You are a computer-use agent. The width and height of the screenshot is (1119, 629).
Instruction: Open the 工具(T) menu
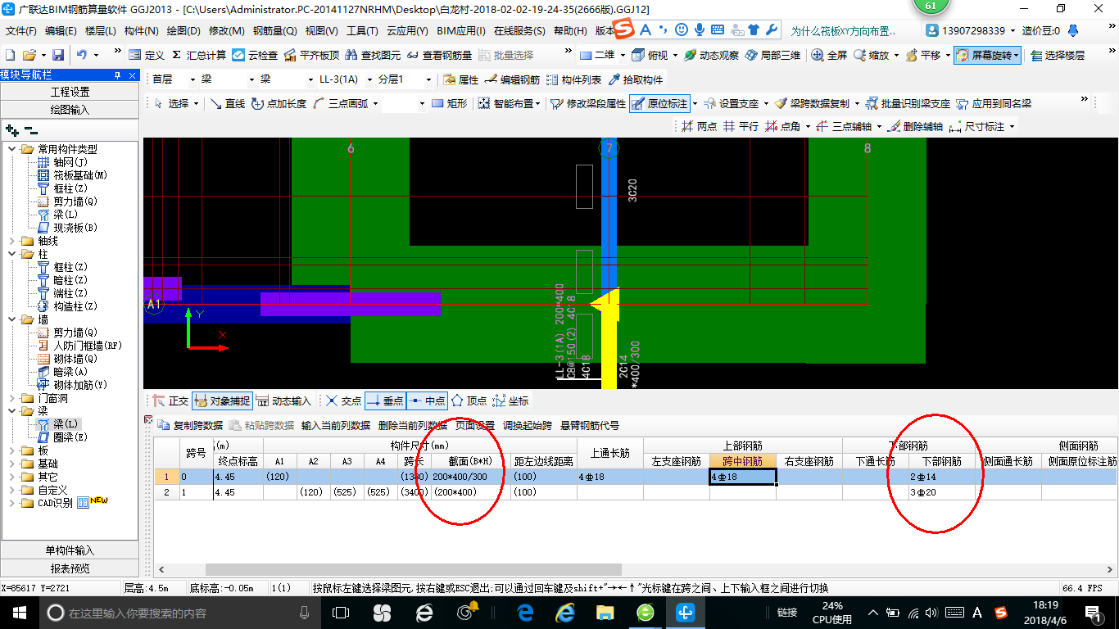[x=362, y=31]
